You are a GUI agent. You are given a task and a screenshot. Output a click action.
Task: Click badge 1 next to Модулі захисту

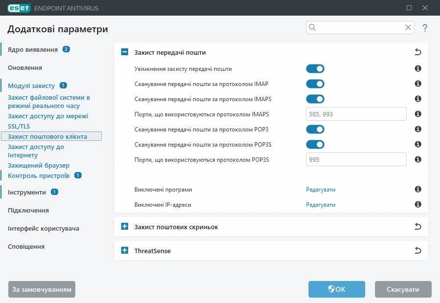(x=64, y=86)
